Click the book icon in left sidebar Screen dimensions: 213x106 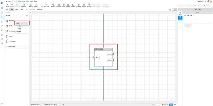point(2,8)
